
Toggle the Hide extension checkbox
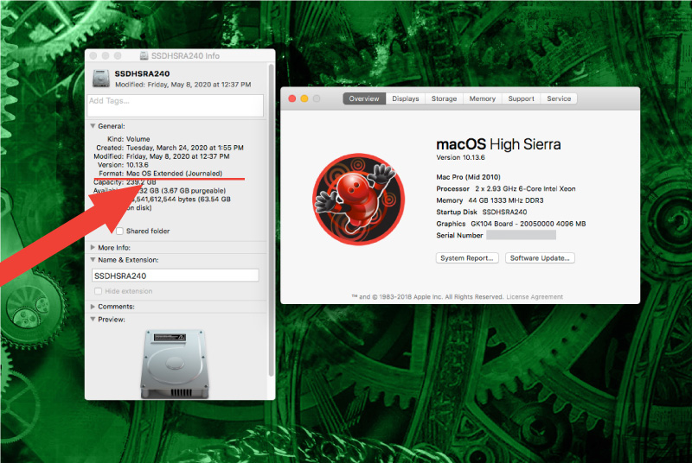98,291
